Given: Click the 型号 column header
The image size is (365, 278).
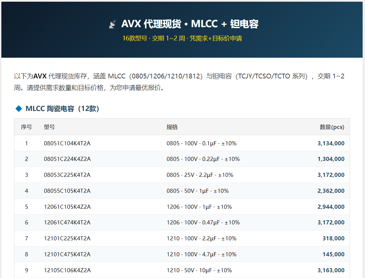Looking at the screenshot, I should point(49,127).
